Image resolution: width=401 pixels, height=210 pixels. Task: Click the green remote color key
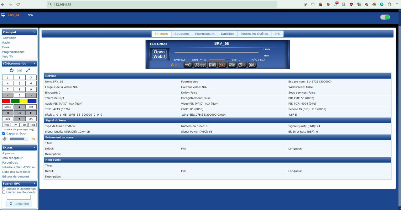click(15, 101)
